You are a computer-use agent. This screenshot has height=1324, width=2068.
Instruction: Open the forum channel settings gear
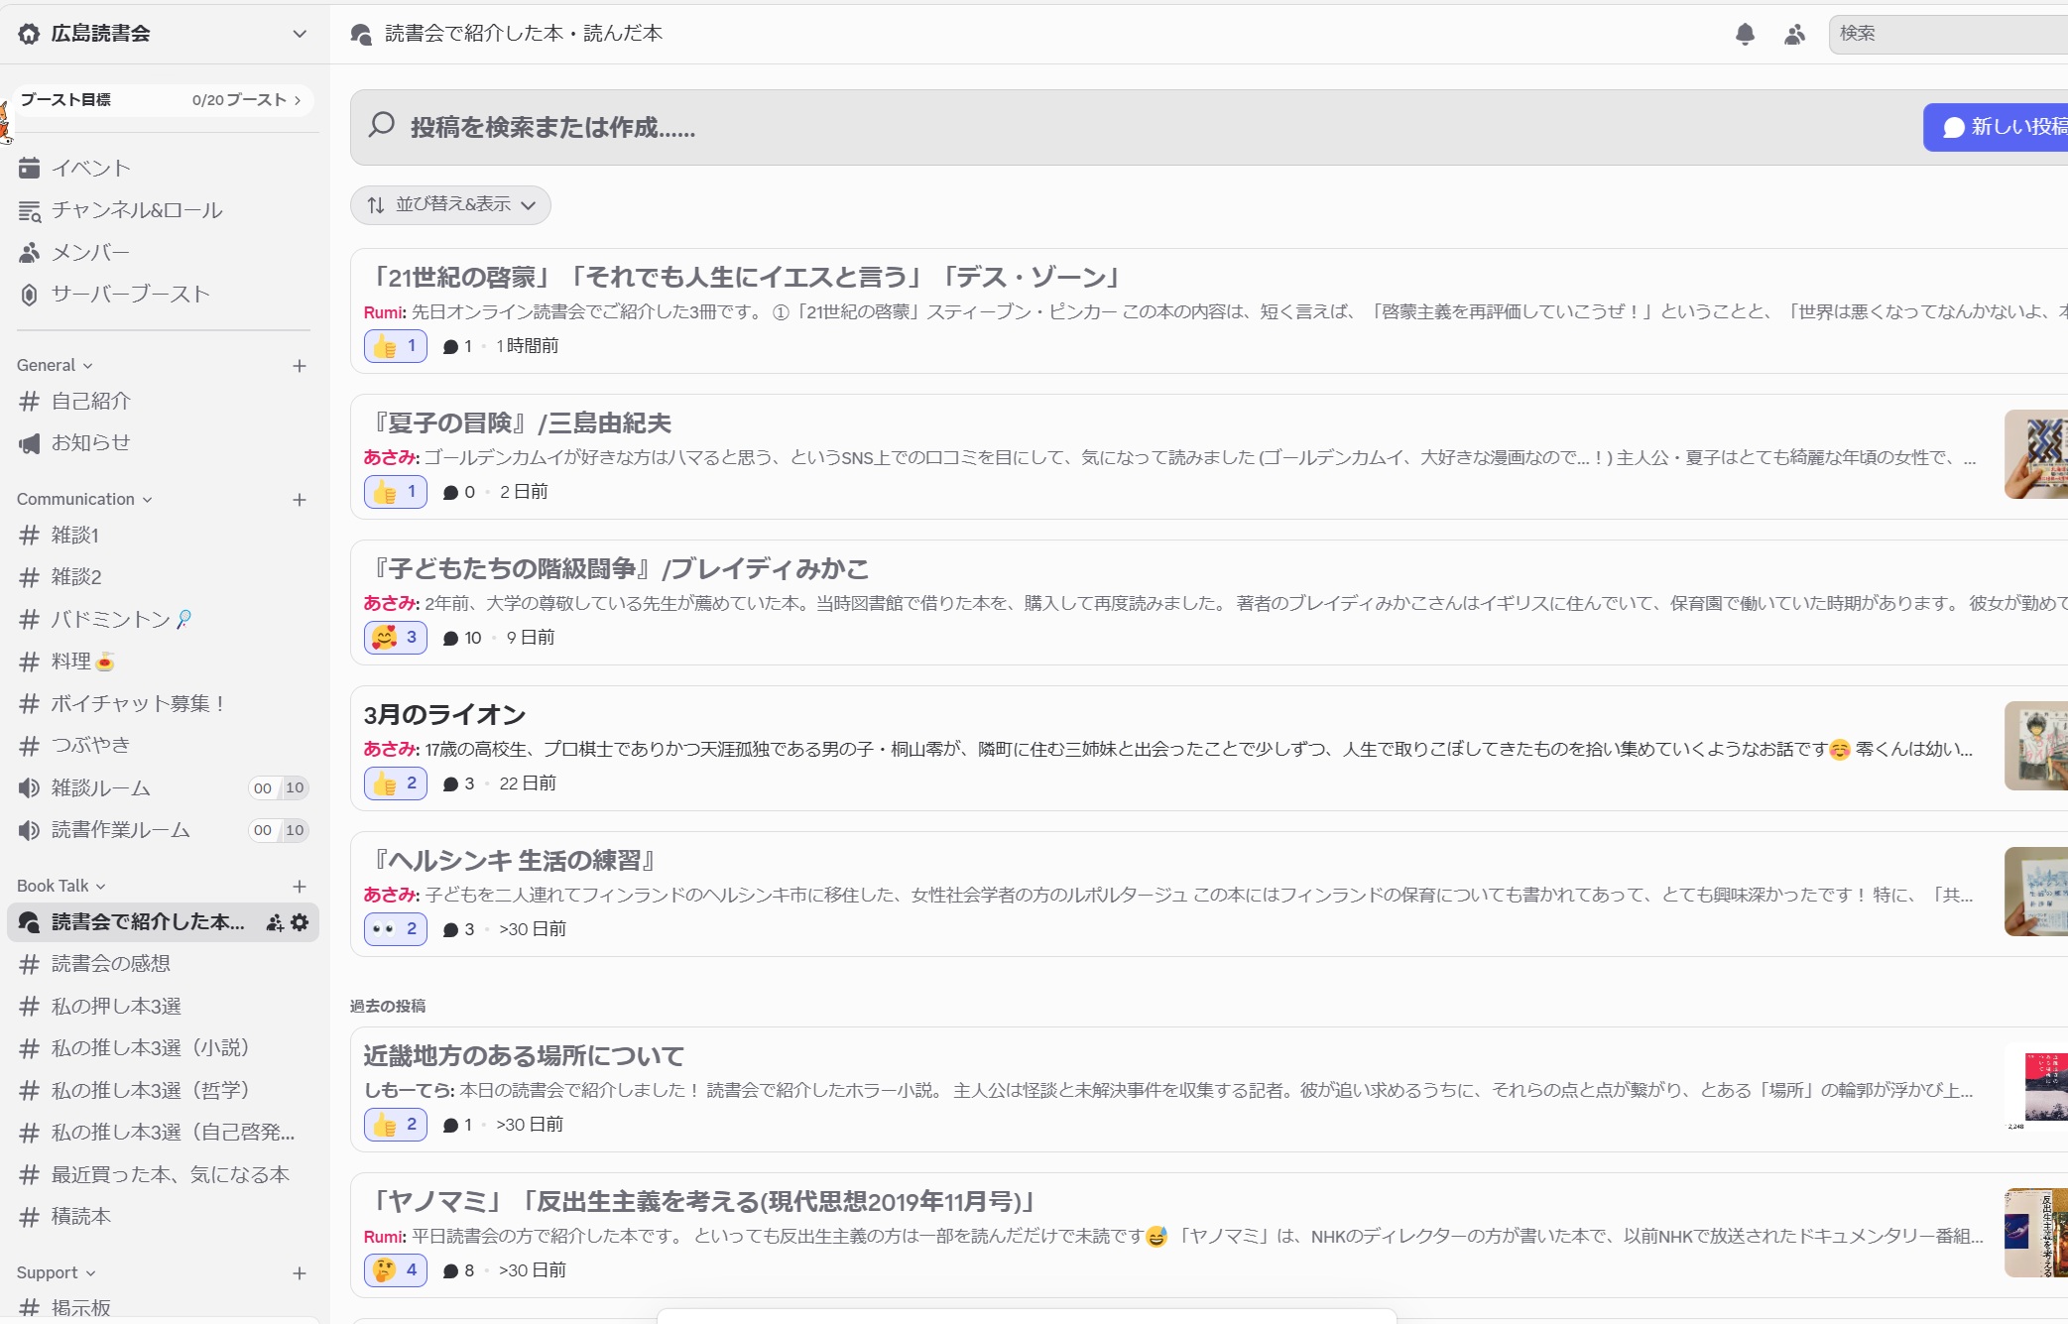point(300,922)
